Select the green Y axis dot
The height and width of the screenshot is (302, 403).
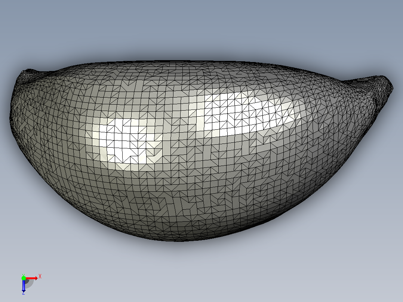(x=24, y=278)
